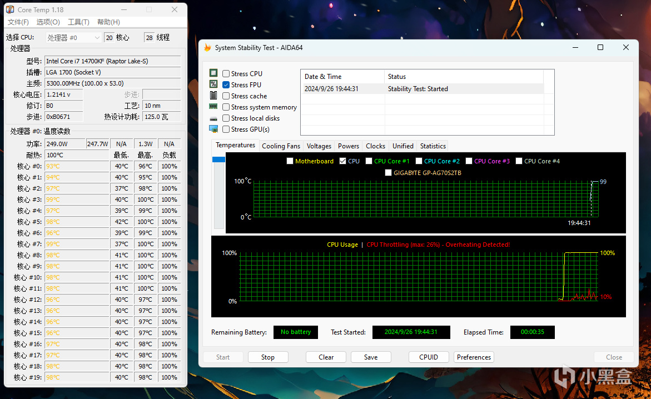
Task: Open the 选项(O) menu in Core Temp
Action: 48,22
